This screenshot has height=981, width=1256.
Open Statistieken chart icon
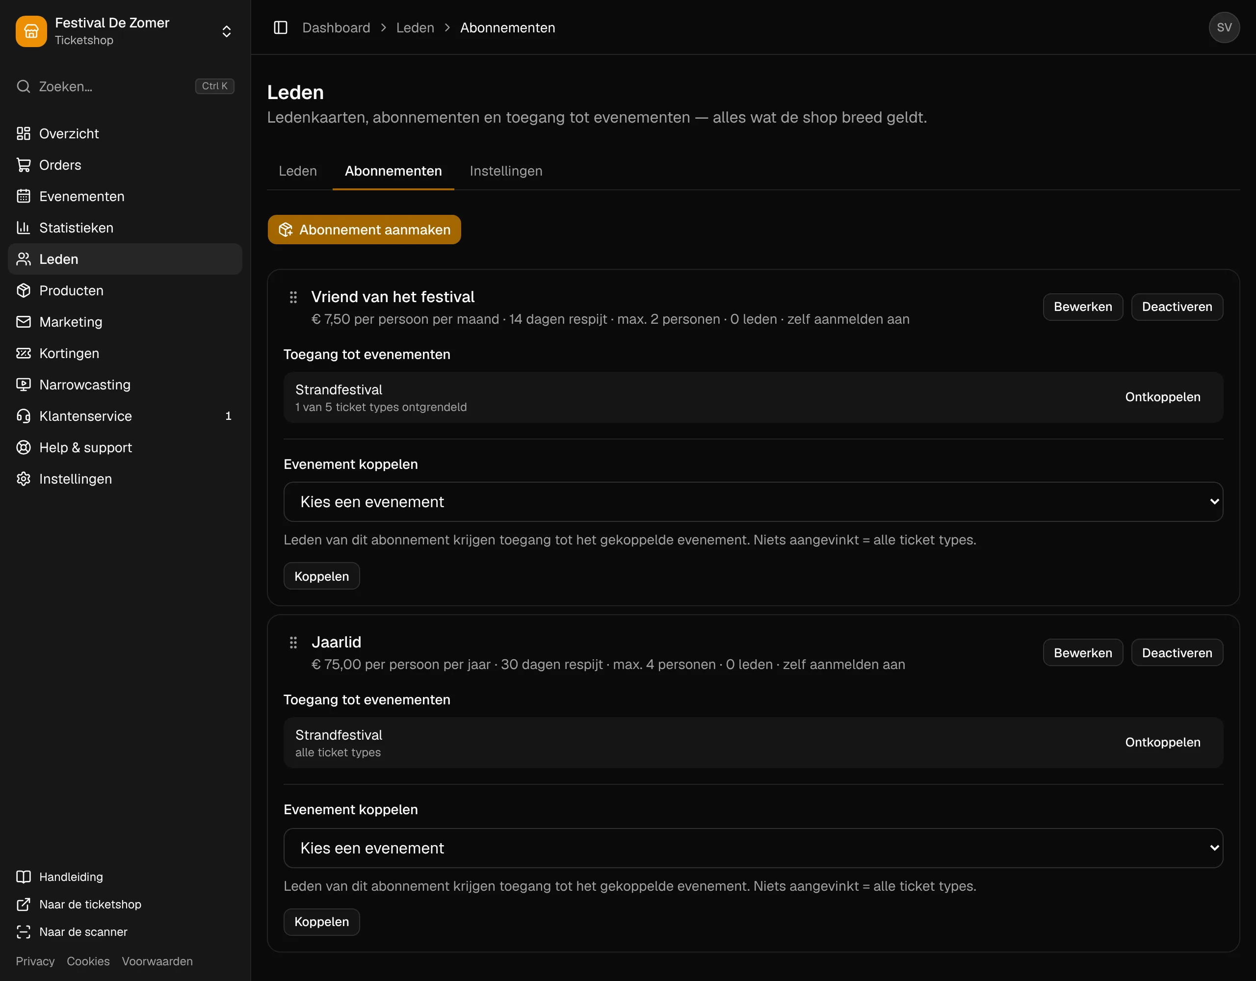click(24, 228)
